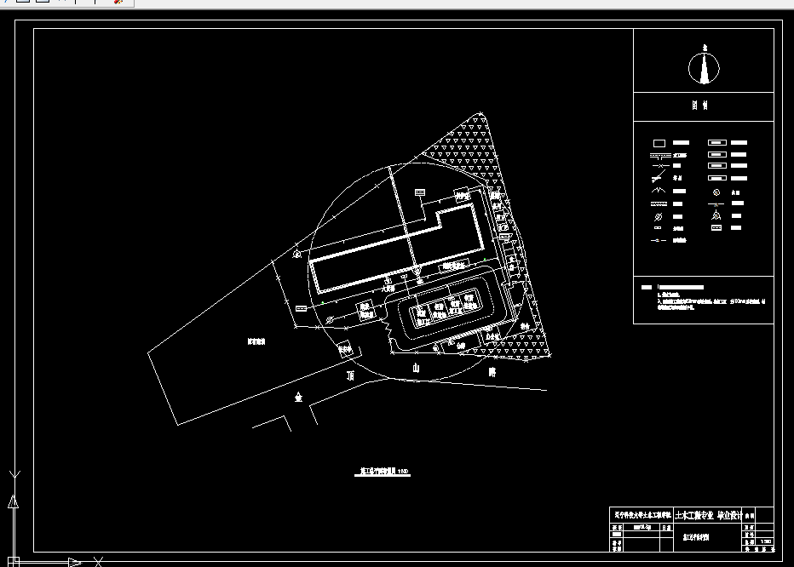This screenshot has height=567, width=794.
Task: Select the 施工总平面布置图 drawing title text
Action: tap(382, 467)
